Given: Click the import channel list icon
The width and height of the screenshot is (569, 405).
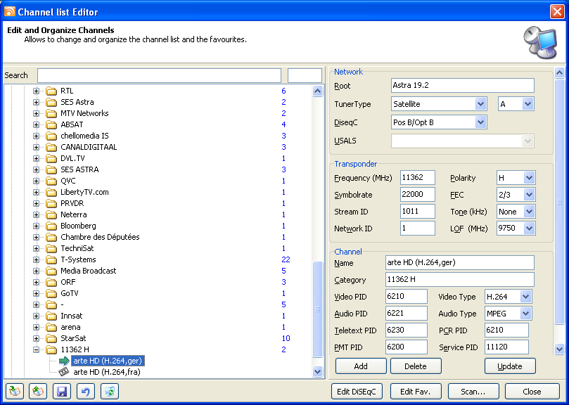Looking at the screenshot, I should [x=15, y=391].
